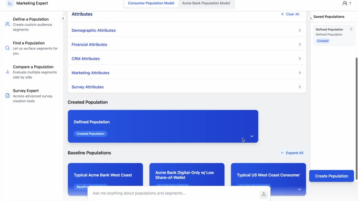
Task: Click the send arrow in chat box
Action: [x=264, y=194]
